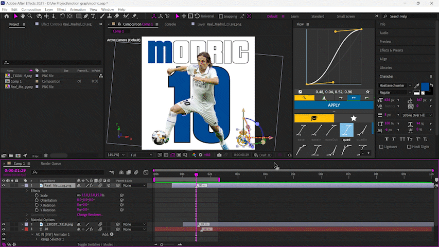Open the Full resolution dropdown
The image size is (439, 247).
[x=142, y=155]
